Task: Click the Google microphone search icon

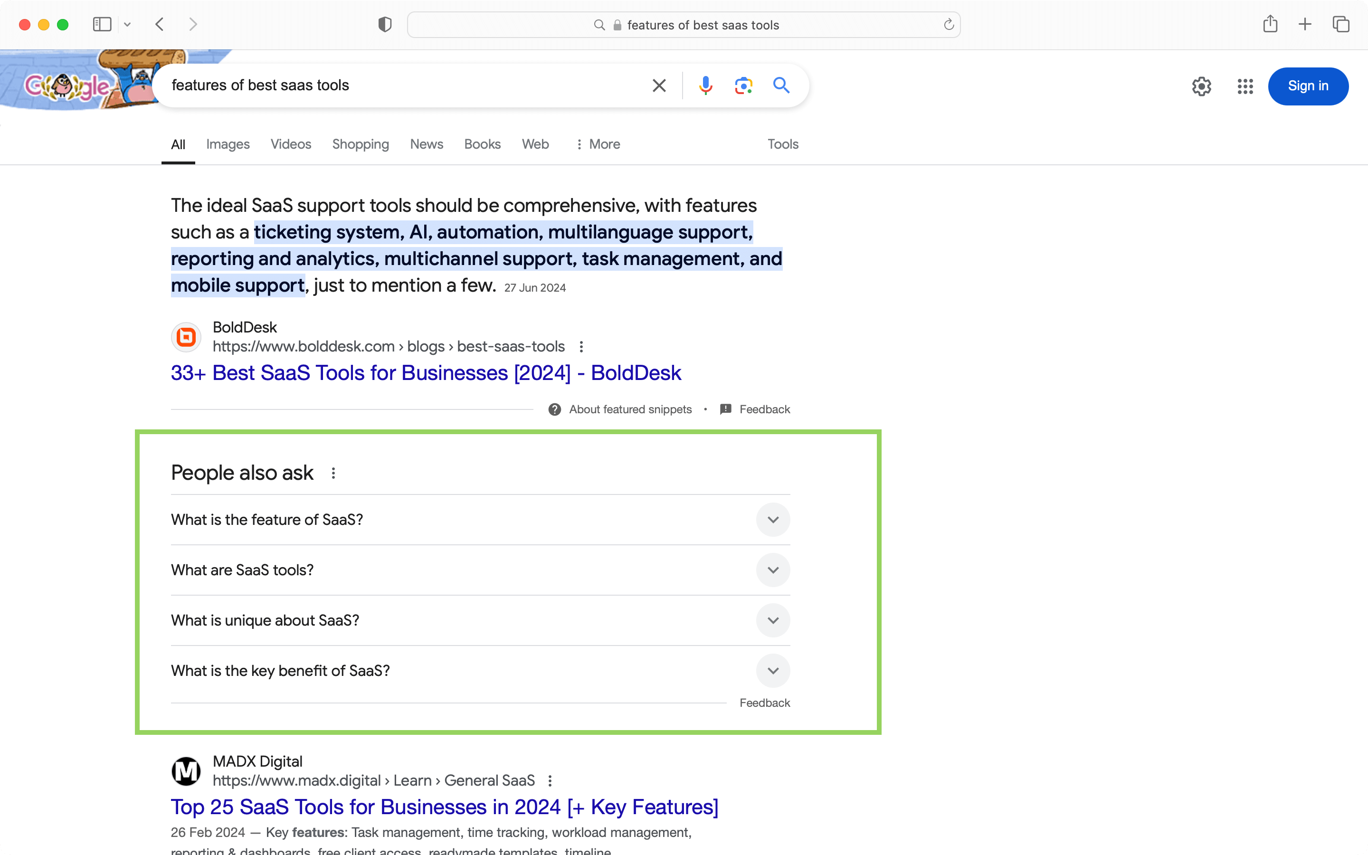Action: point(705,85)
